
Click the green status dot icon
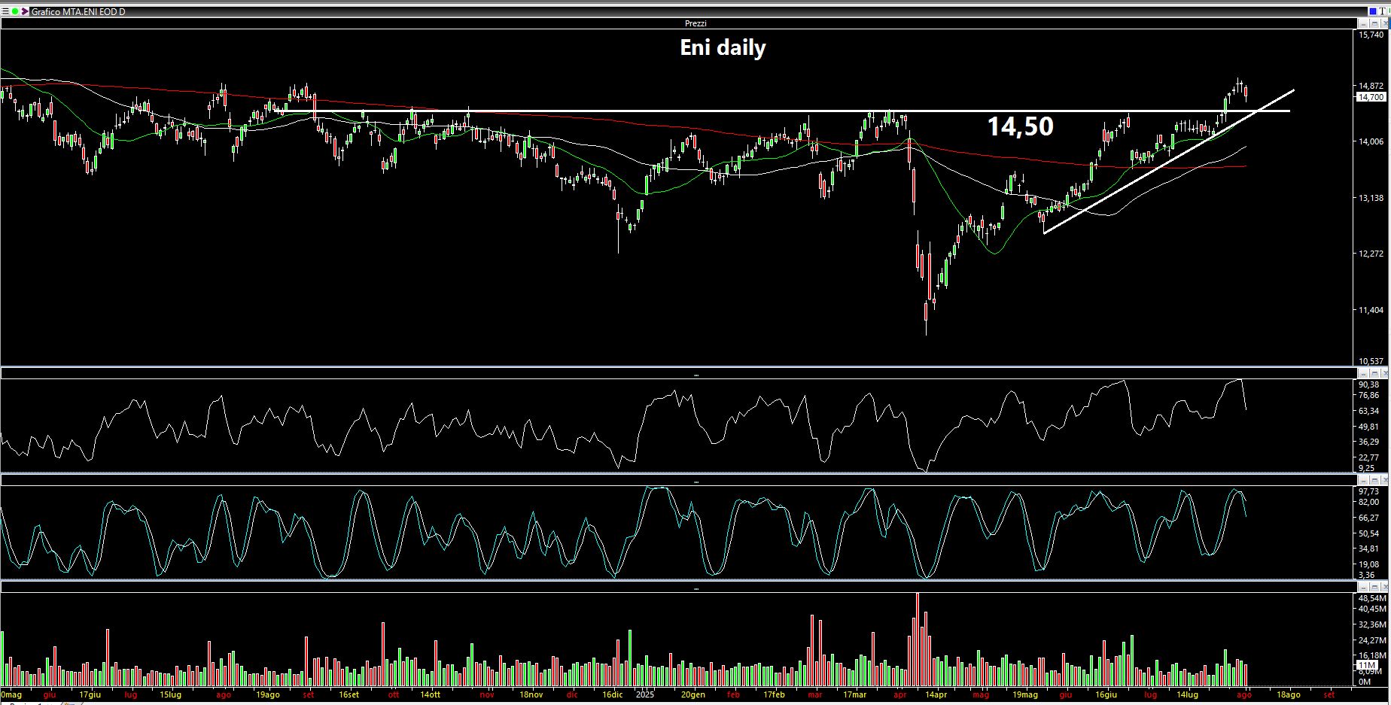pyautogui.click(x=14, y=11)
